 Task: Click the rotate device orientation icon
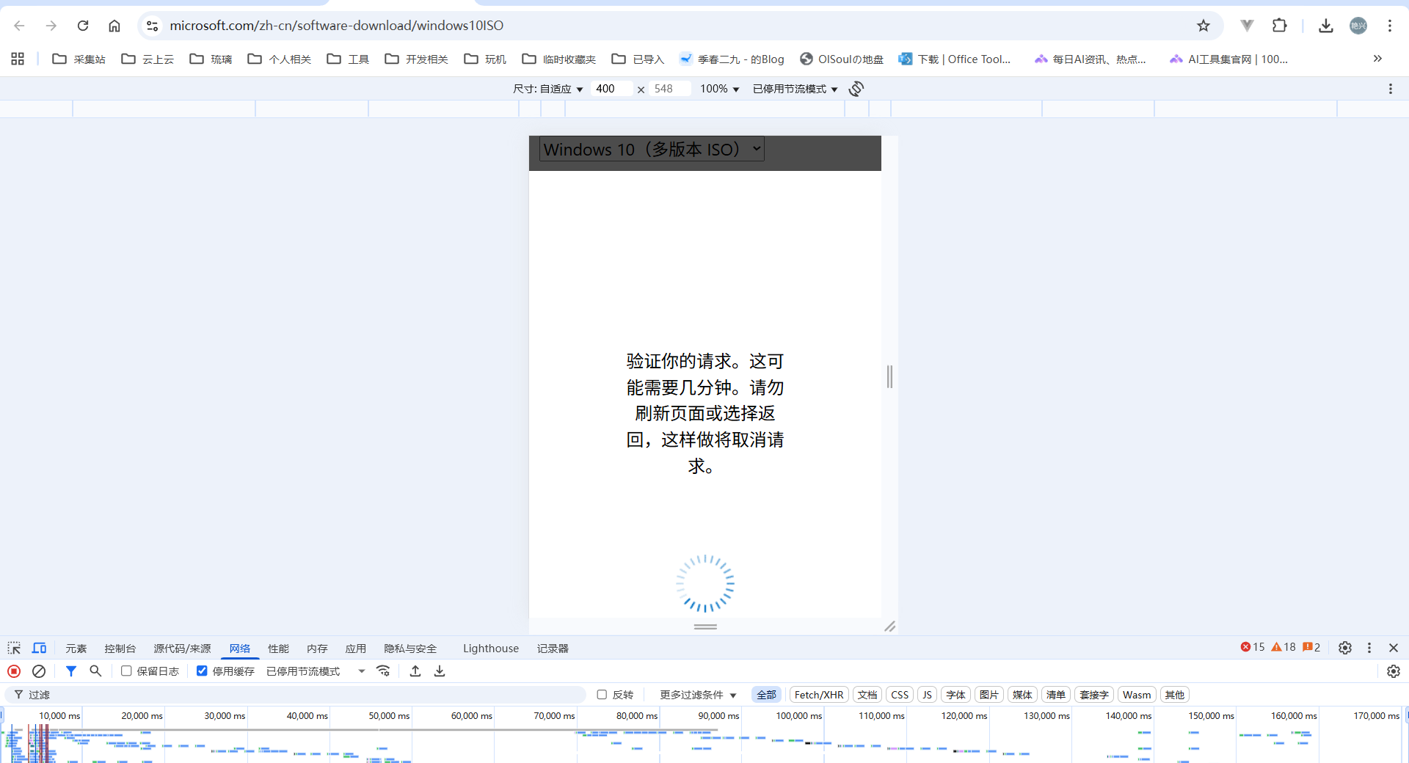[x=856, y=89]
